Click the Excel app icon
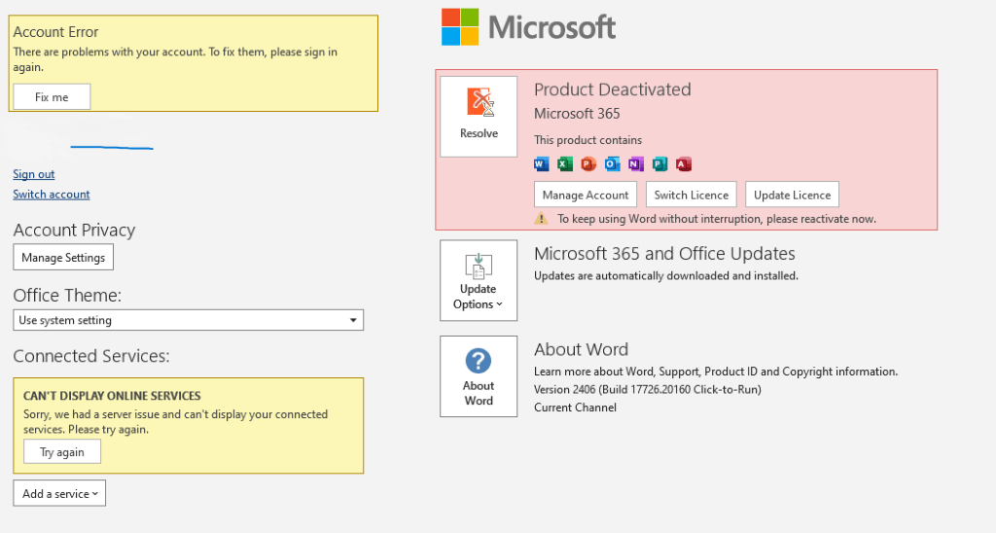The width and height of the screenshot is (996, 533). point(565,164)
